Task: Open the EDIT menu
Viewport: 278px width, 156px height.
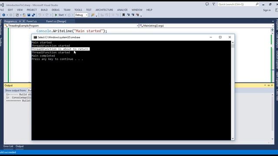Action: pos(10,10)
